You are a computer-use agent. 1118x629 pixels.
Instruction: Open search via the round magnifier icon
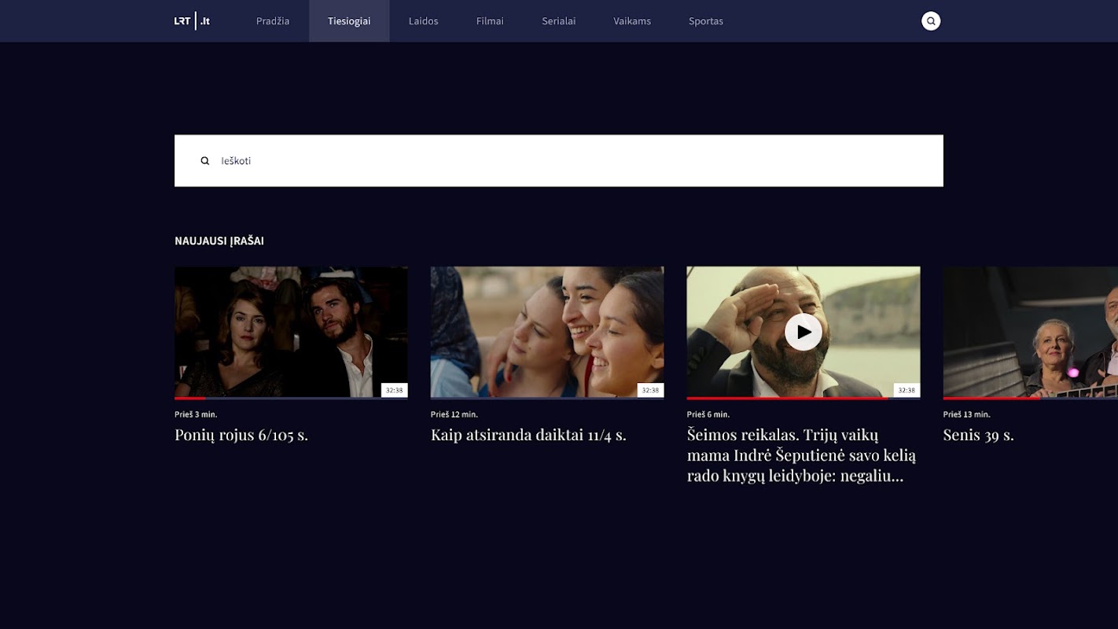point(931,21)
